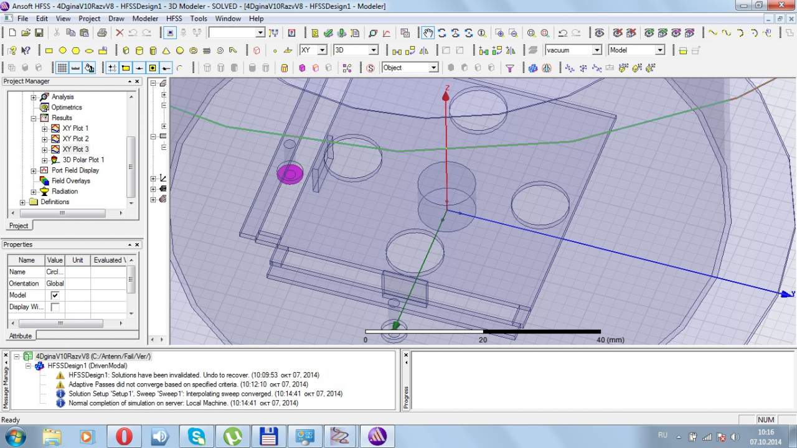Click the magenta circle object in the model
797x448 pixels.
tap(290, 174)
